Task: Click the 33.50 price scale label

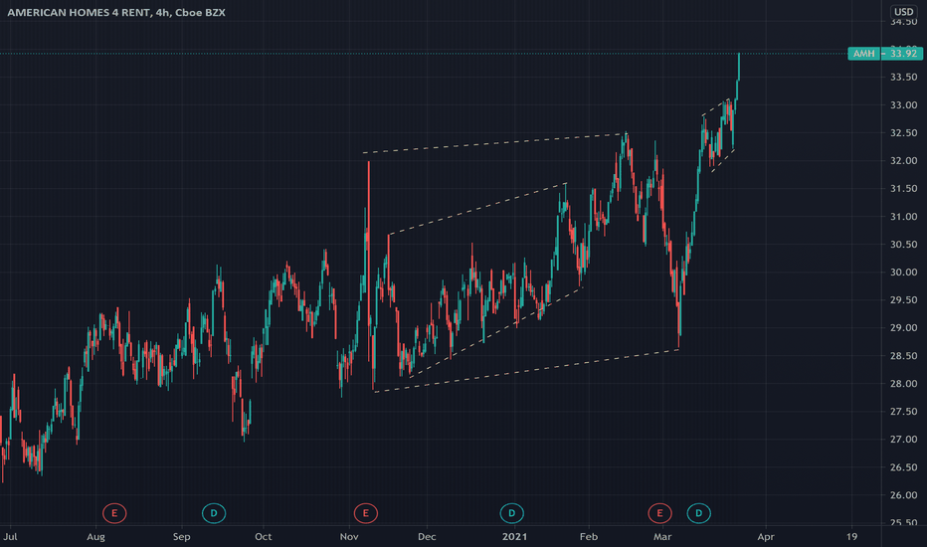Action: click(x=904, y=77)
